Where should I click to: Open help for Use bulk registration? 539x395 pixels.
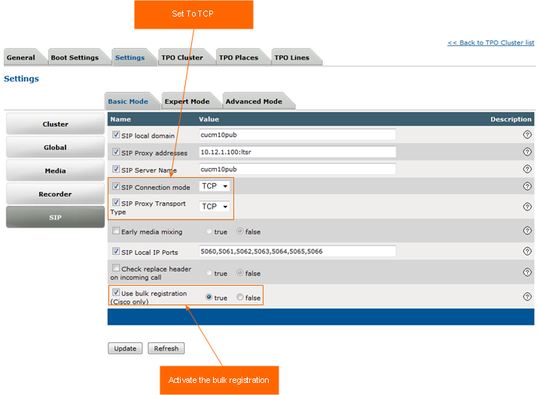pos(527,296)
